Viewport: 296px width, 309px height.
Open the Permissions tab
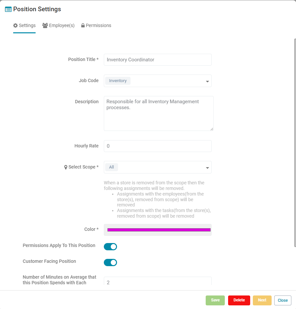(96, 26)
